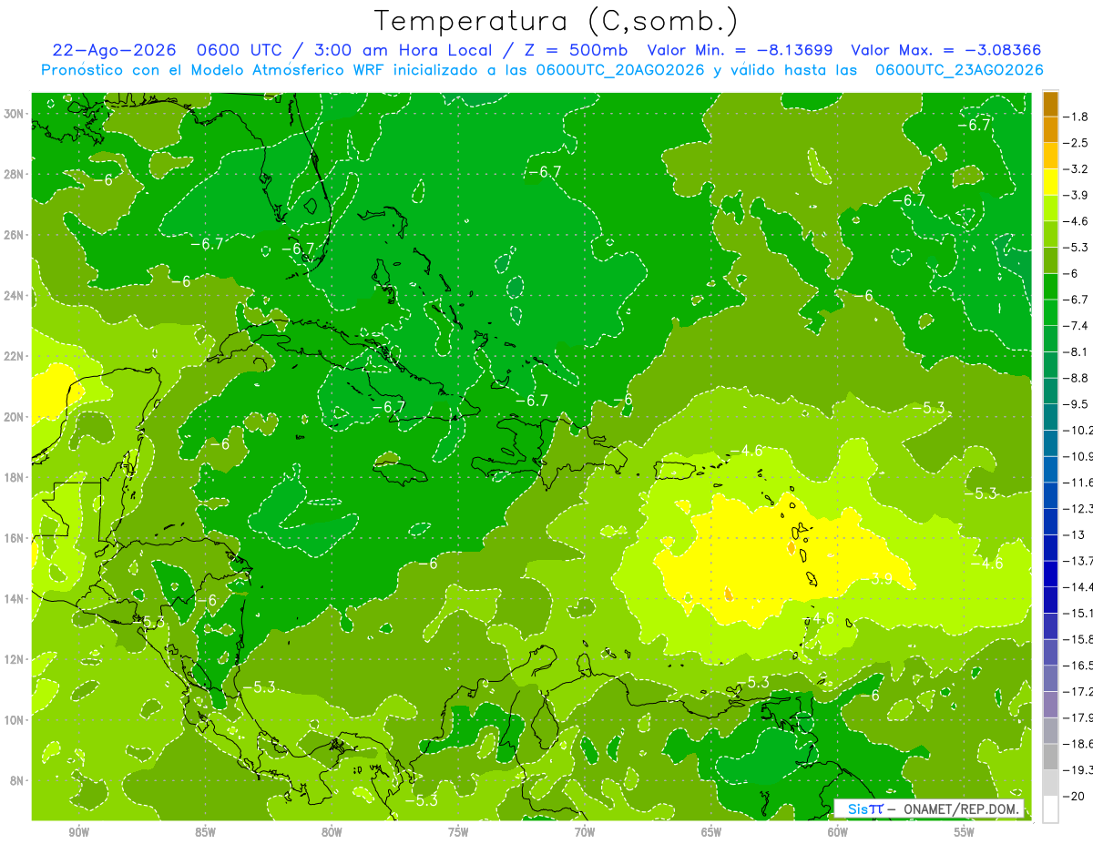Screen dimensions: 1093x844
Task: Click the orange swatch between -1.8 and -2.5
Action: point(1050,130)
